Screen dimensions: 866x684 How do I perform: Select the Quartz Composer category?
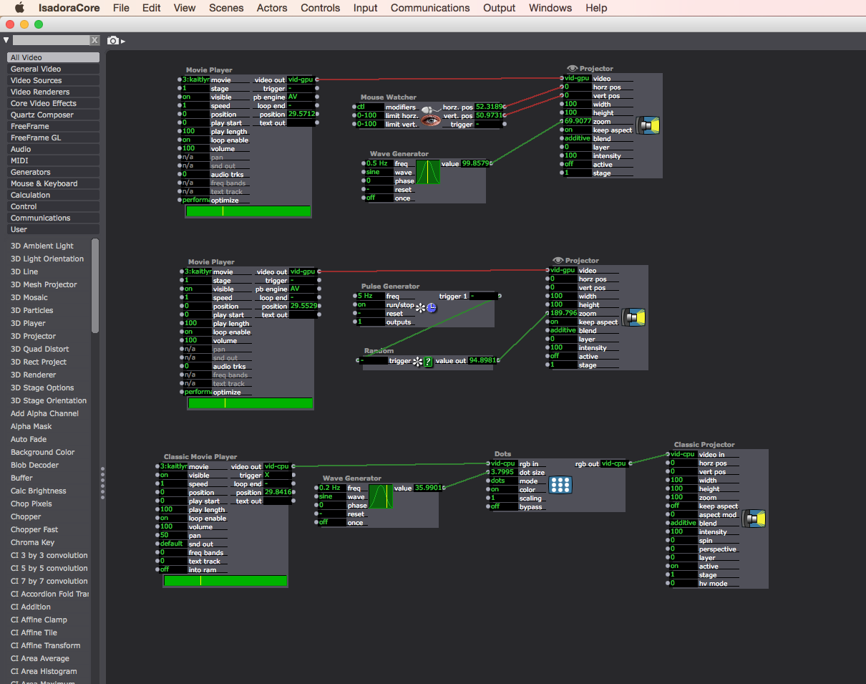pyautogui.click(x=54, y=115)
